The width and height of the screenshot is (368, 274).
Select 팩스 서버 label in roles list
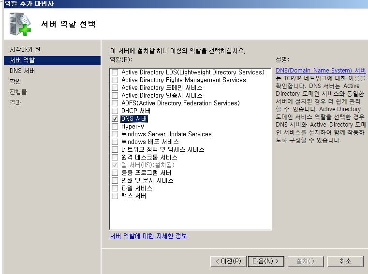tap(134, 196)
